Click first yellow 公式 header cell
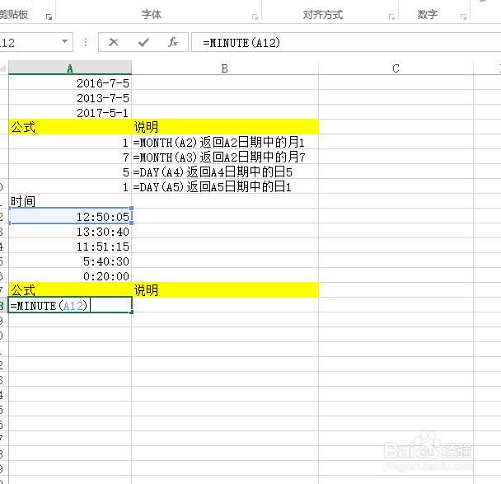This screenshot has height=484, width=501. [70, 127]
